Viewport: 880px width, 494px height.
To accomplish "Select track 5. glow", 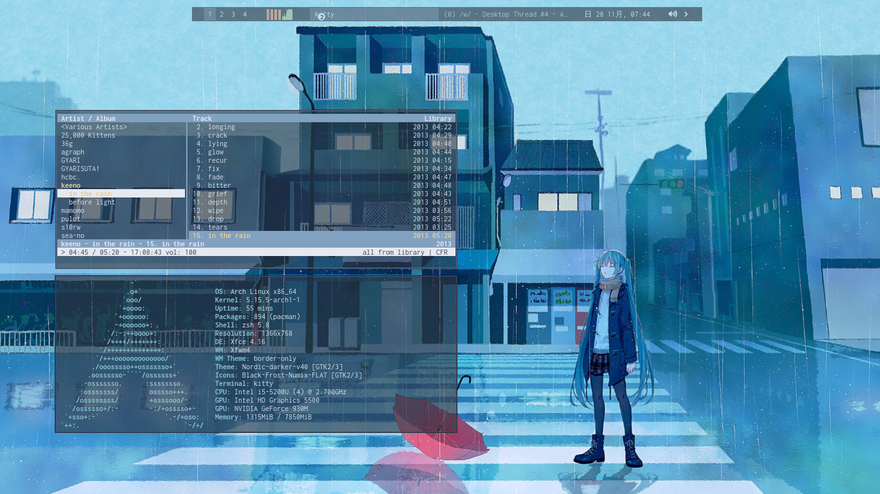I will 322,152.
